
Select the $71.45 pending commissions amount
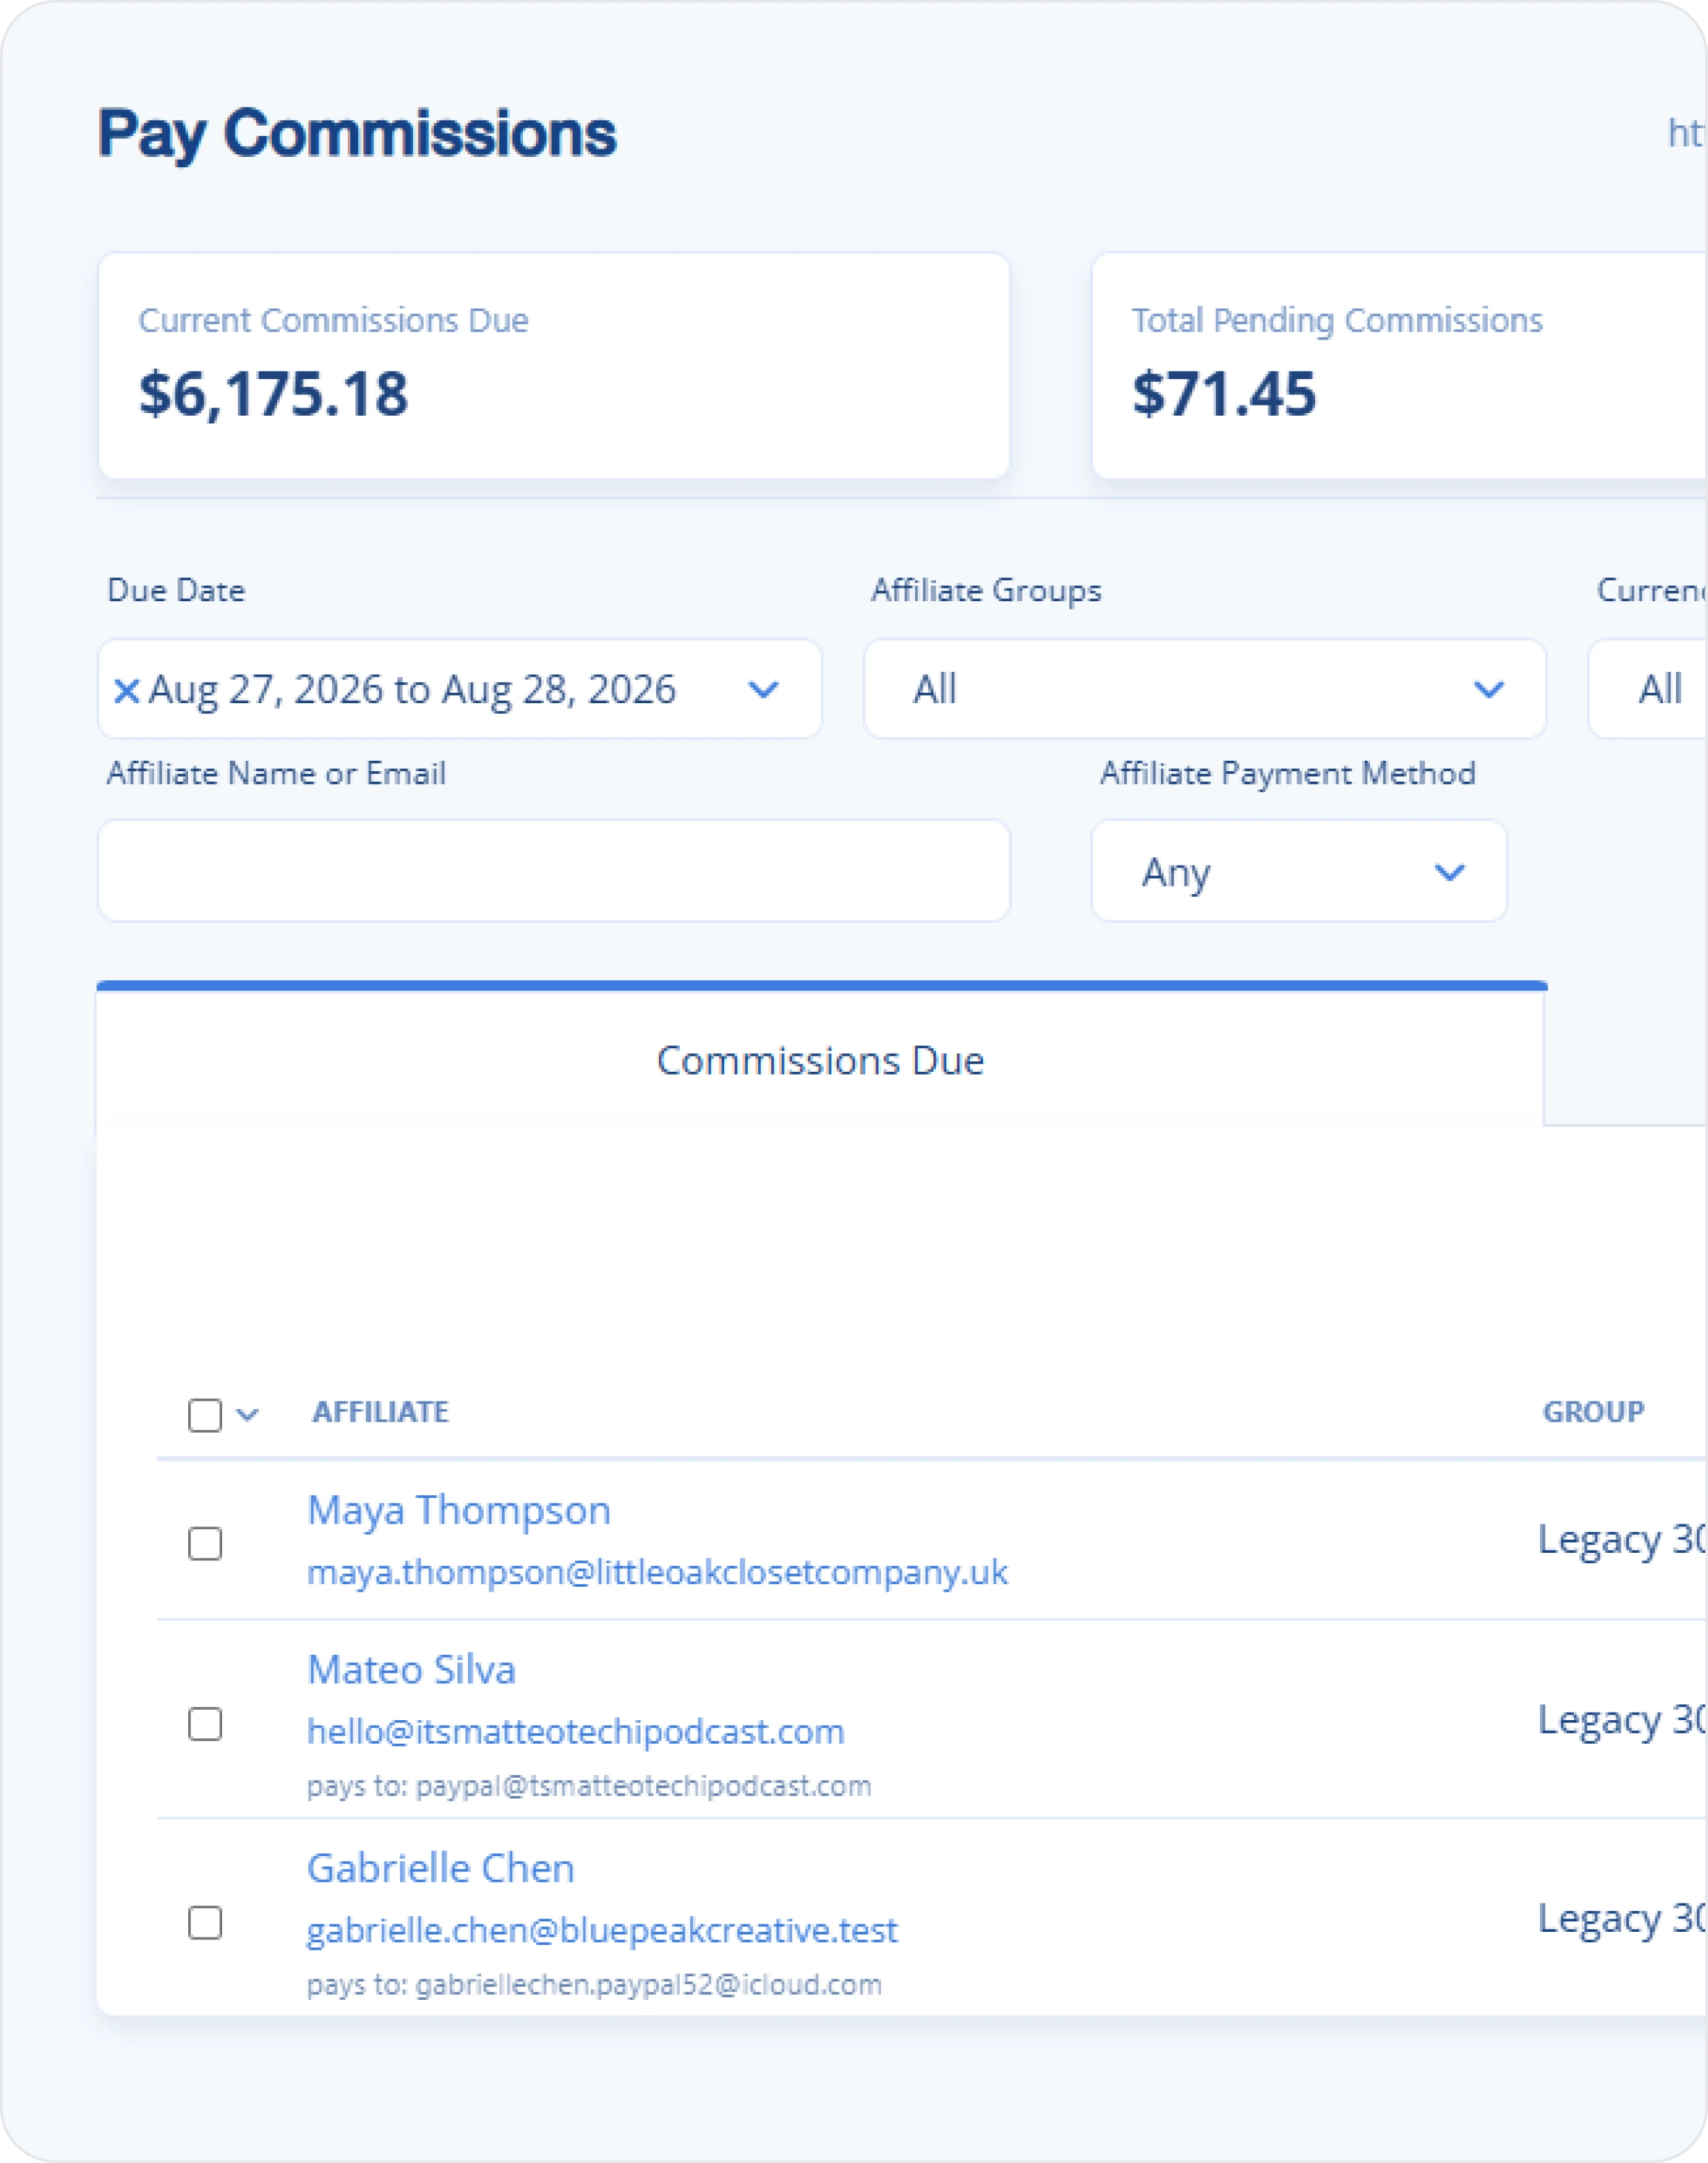1224,394
